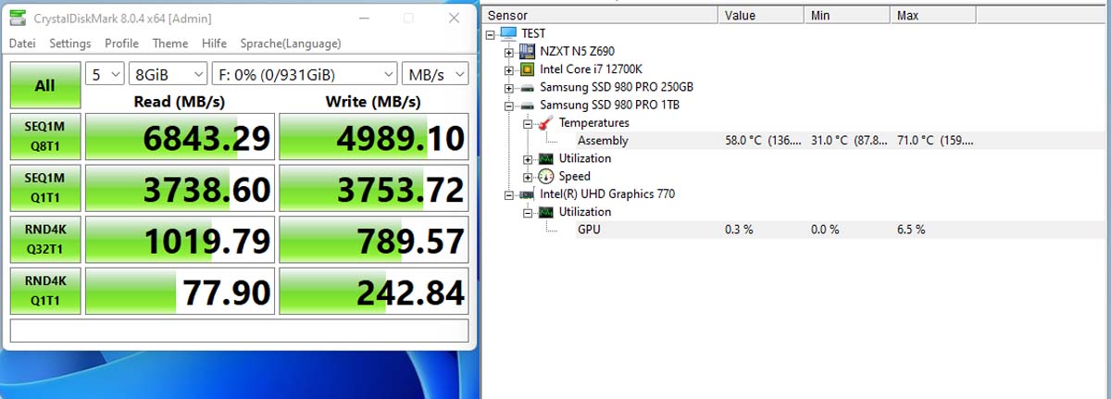
Task: Start the SEQ1M Q8T1 test
Action: pyautogui.click(x=44, y=137)
